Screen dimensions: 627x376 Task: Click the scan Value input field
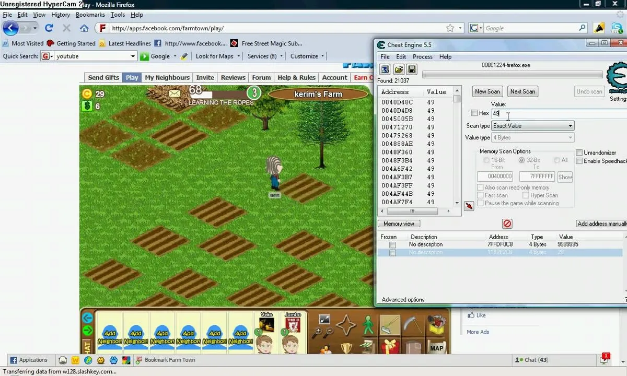coord(559,113)
